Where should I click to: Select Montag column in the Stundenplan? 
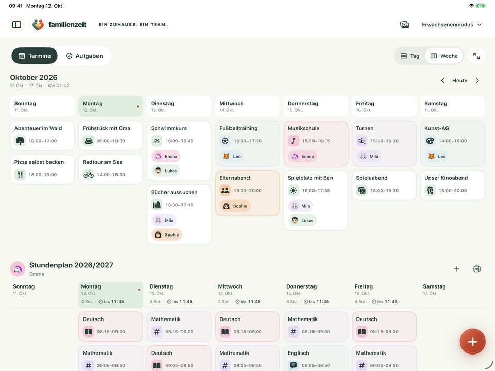111,295
